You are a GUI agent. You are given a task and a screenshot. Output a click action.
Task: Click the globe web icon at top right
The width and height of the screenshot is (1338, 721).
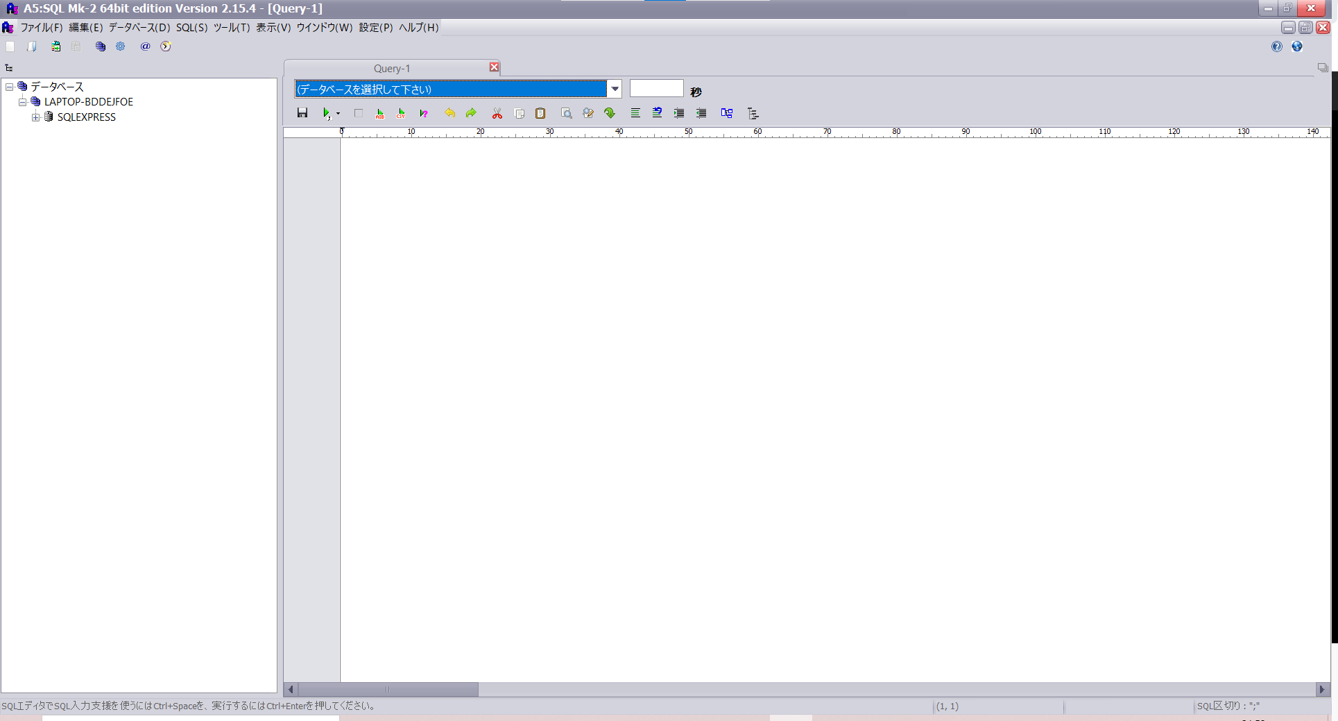click(1297, 46)
